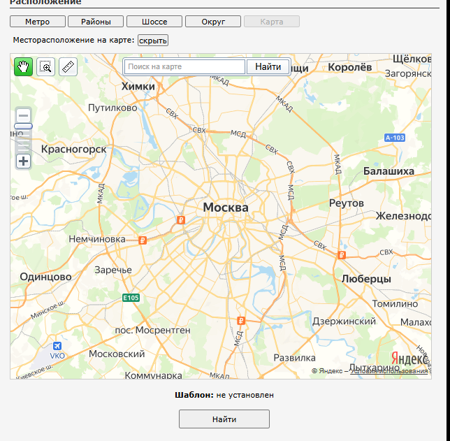Click the ruble toll marker near Немчиновка

coord(143,240)
